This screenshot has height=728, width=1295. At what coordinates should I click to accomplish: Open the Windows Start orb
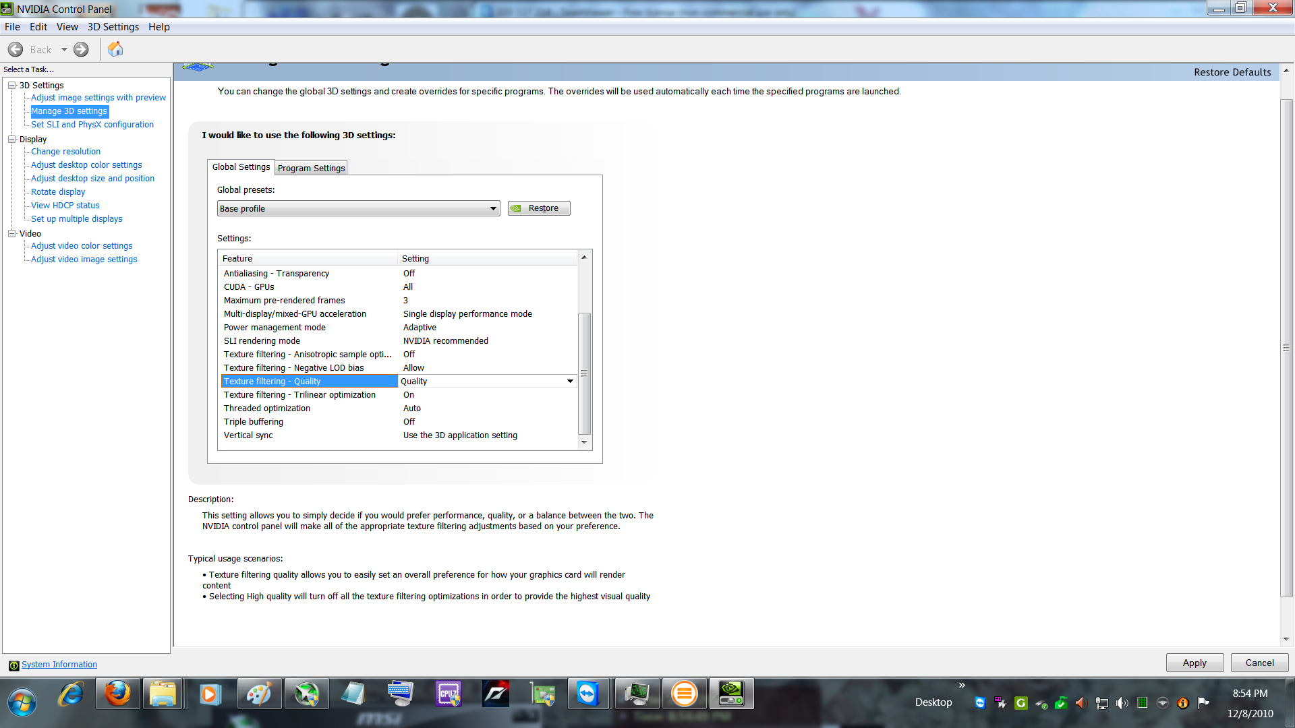coord(22,702)
